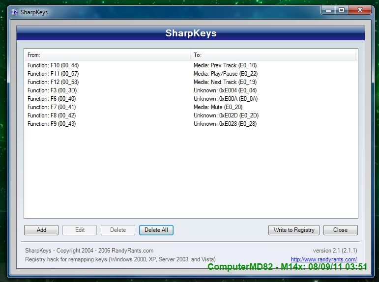Click the From: column header
This screenshot has height=282, width=379.
107,55
